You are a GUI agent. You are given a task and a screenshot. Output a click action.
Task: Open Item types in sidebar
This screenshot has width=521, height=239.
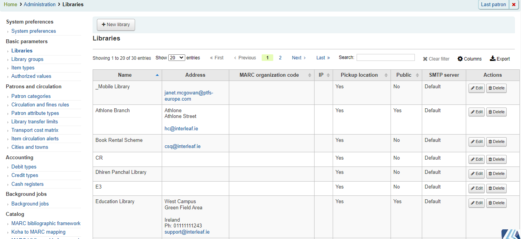pyautogui.click(x=23, y=68)
